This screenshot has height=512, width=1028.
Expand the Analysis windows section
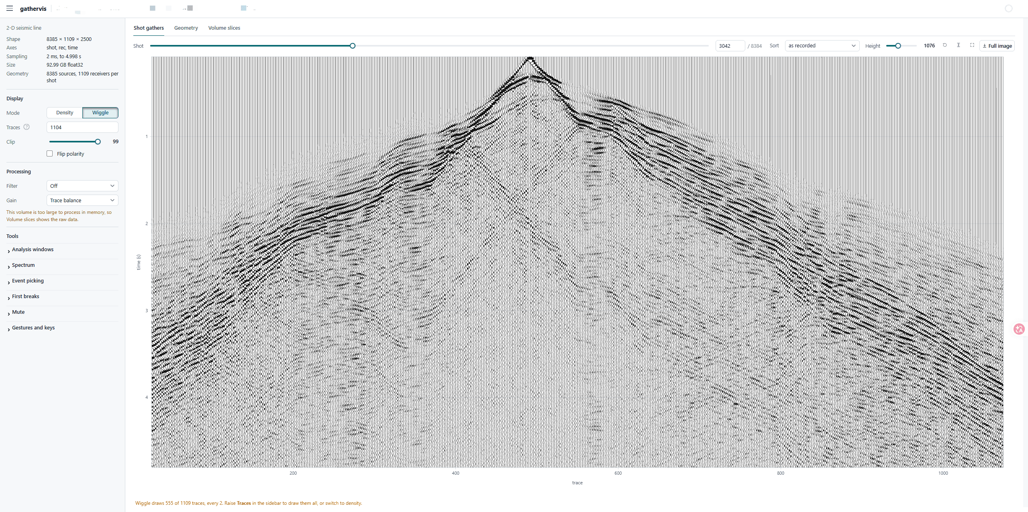click(x=62, y=250)
